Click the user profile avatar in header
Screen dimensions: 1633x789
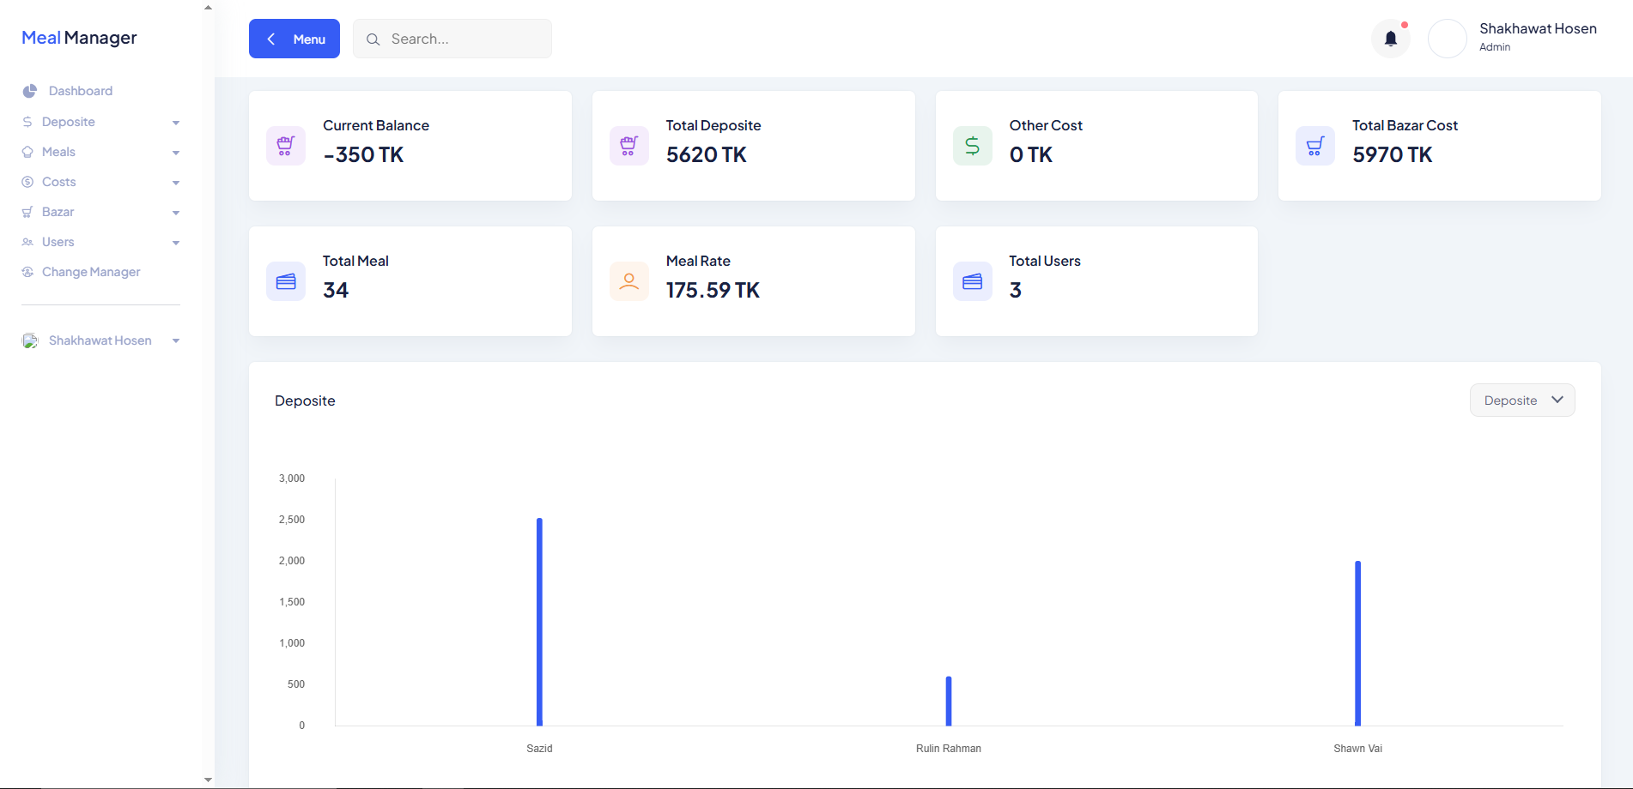point(1447,39)
